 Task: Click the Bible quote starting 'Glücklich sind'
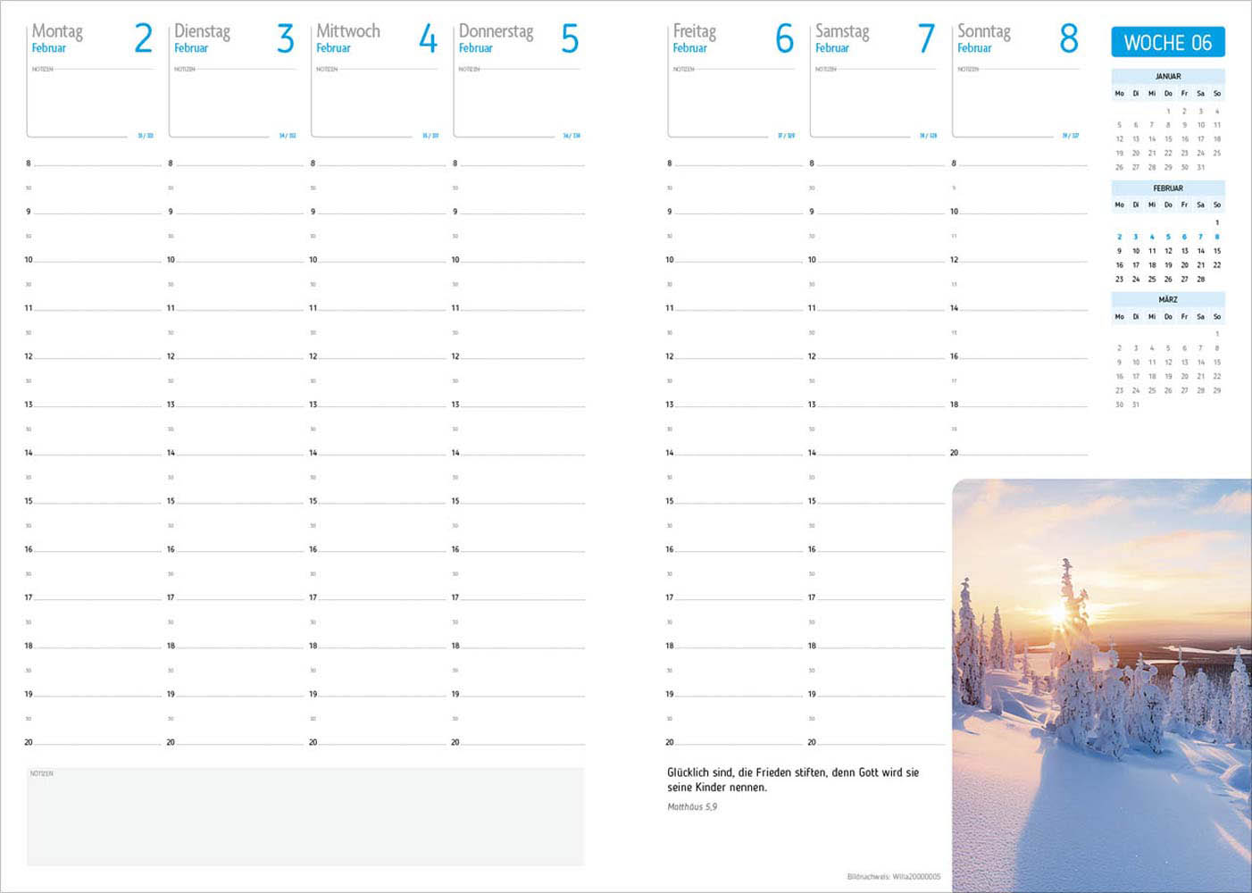[792, 780]
